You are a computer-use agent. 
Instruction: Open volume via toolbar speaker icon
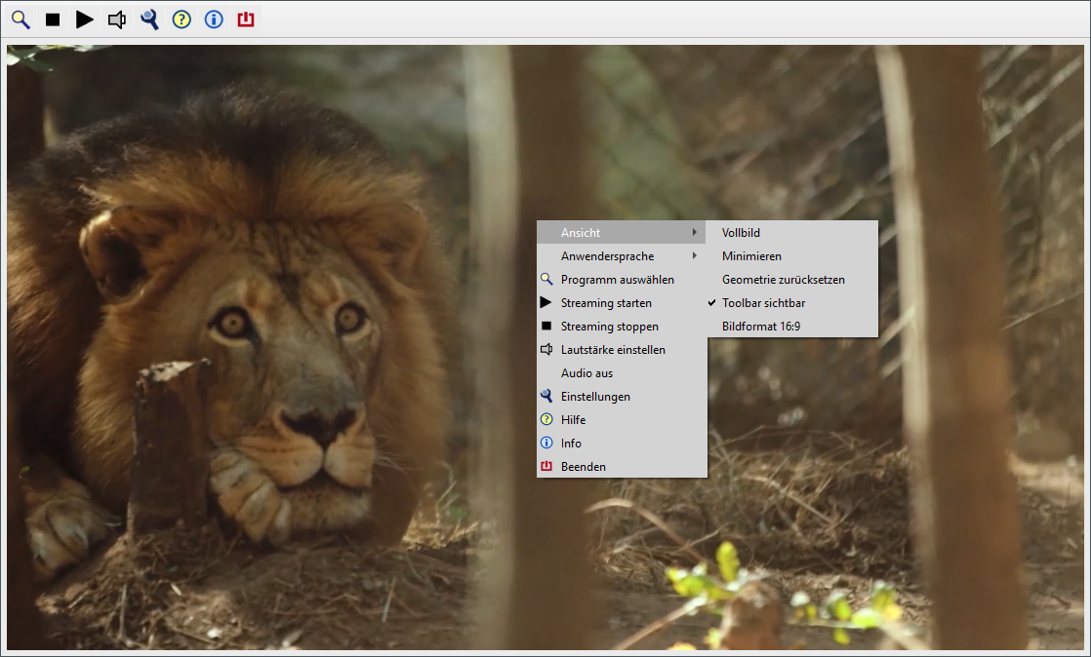click(117, 19)
